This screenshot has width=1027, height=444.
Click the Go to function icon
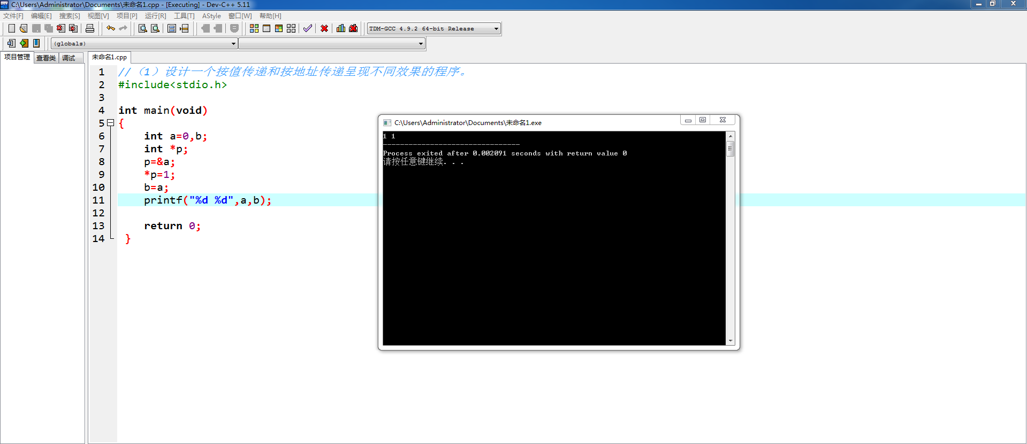(x=172, y=28)
